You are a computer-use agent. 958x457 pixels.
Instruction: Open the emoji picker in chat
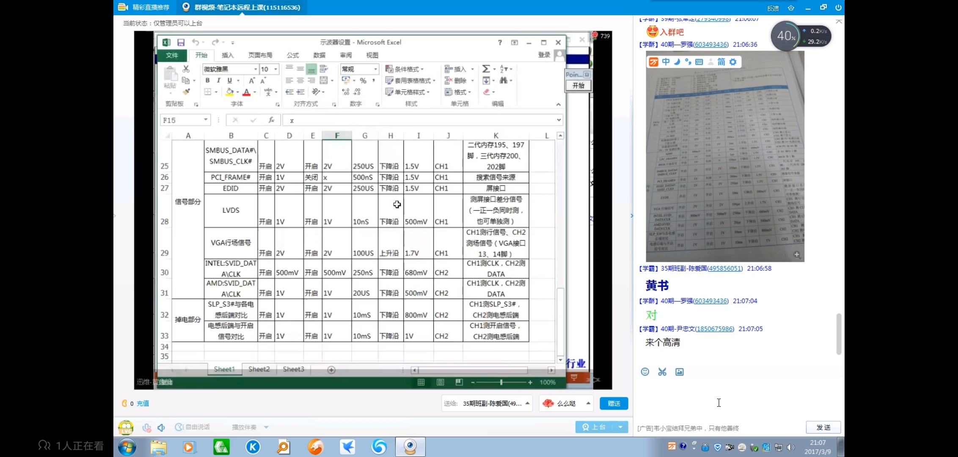[x=645, y=372]
